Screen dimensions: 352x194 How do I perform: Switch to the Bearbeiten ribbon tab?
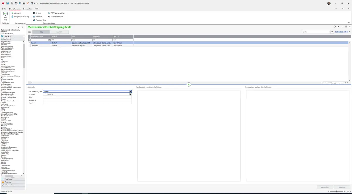(x=28, y=9)
